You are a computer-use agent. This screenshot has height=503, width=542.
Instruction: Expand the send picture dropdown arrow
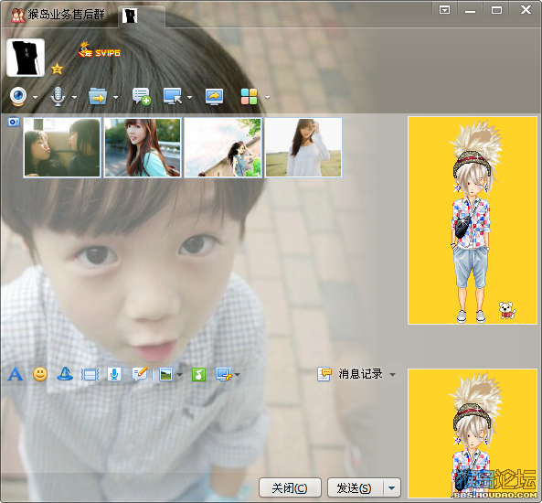point(180,375)
